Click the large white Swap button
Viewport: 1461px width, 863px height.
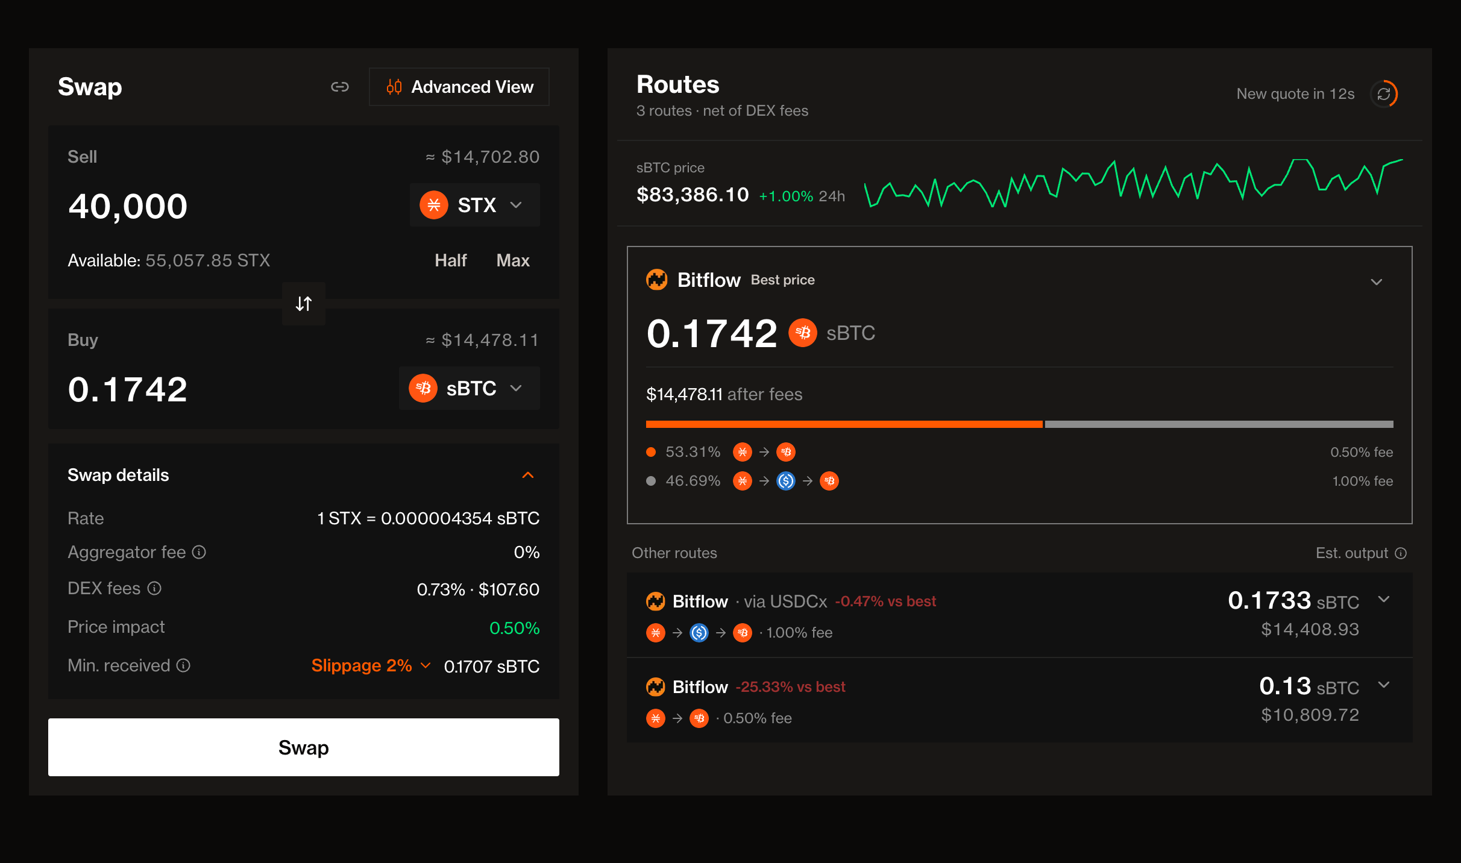pyautogui.click(x=304, y=747)
